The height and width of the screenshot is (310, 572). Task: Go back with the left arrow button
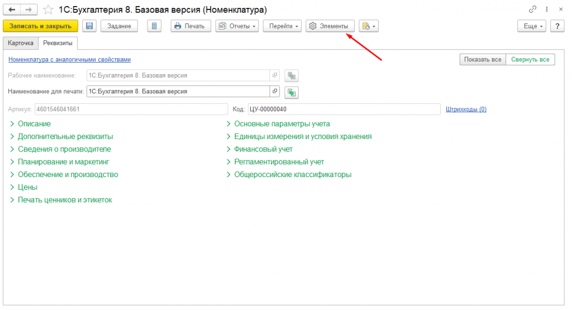pyautogui.click(x=12, y=10)
